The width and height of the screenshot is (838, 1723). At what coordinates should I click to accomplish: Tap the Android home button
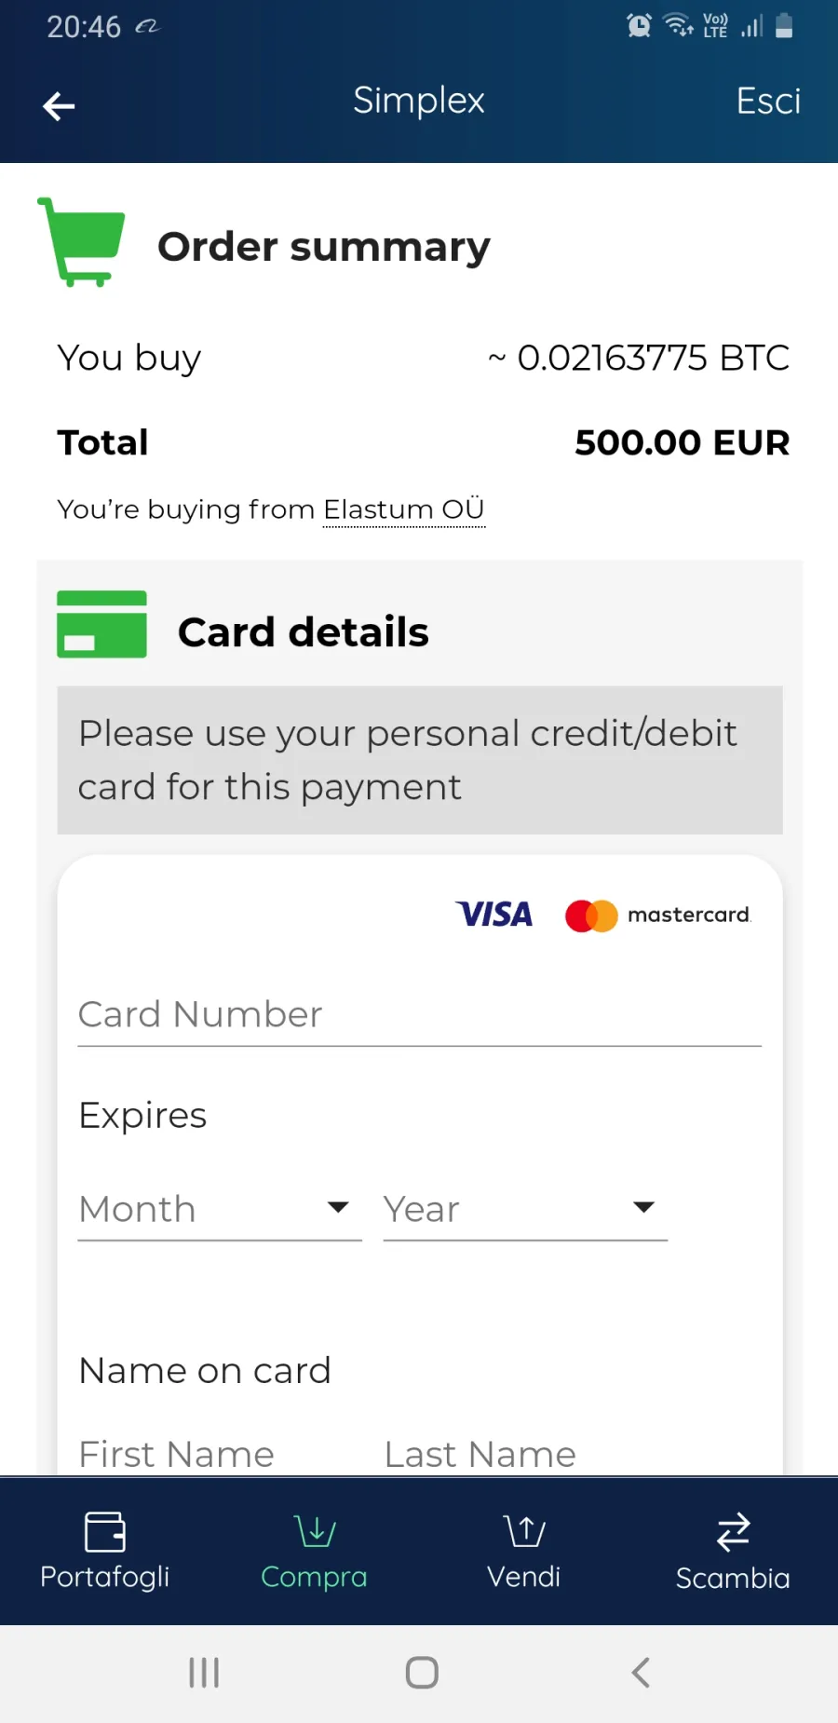click(x=422, y=1673)
